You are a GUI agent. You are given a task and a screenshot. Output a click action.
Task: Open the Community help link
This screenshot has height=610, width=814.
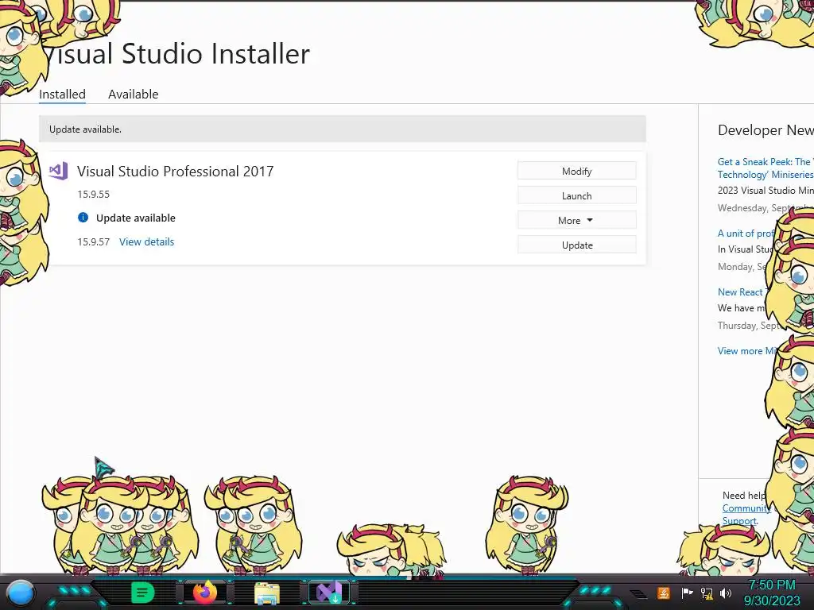[x=746, y=508]
